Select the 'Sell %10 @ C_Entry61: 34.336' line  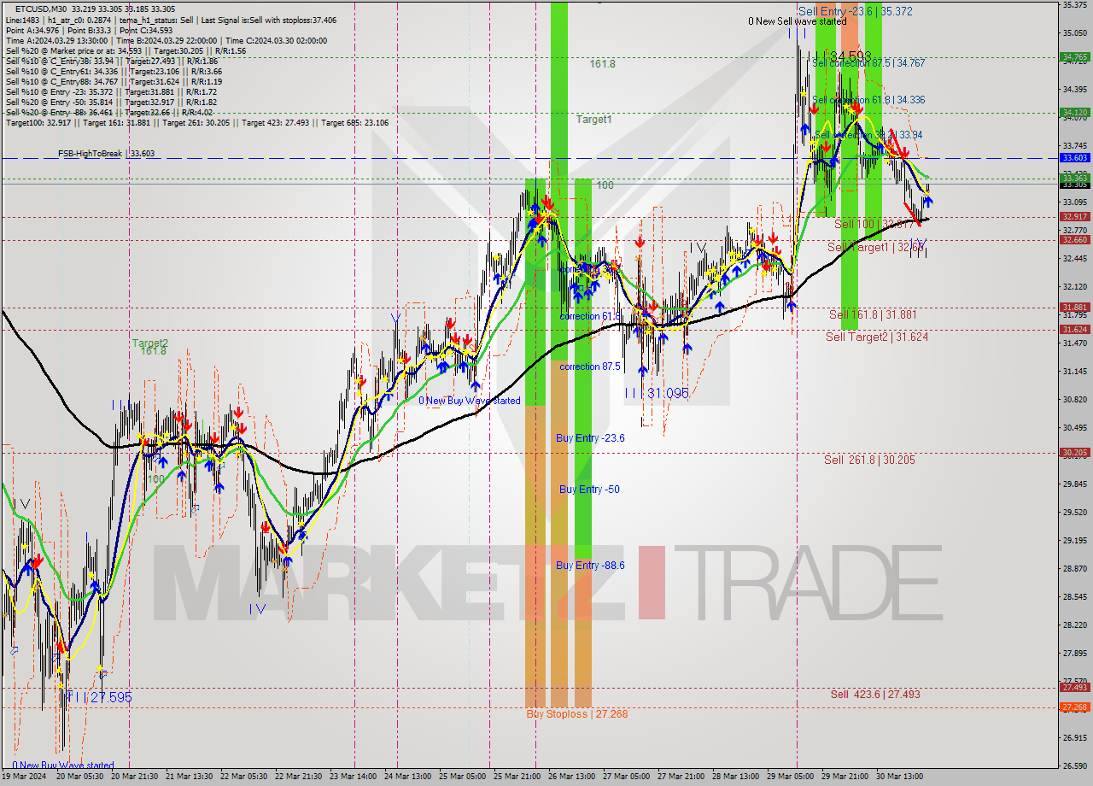click(113, 71)
